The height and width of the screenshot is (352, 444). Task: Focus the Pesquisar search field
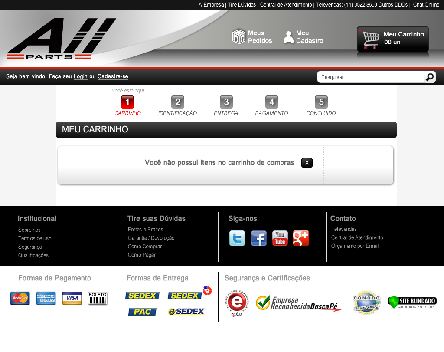pos(371,77)
